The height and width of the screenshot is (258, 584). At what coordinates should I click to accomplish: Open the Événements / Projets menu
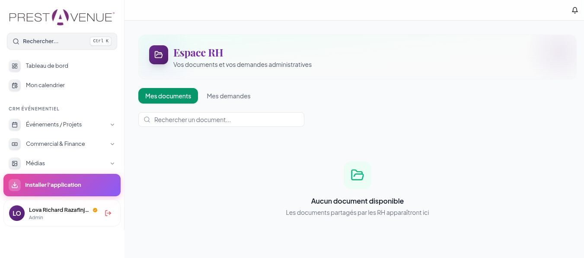click(x=62, y=125)
